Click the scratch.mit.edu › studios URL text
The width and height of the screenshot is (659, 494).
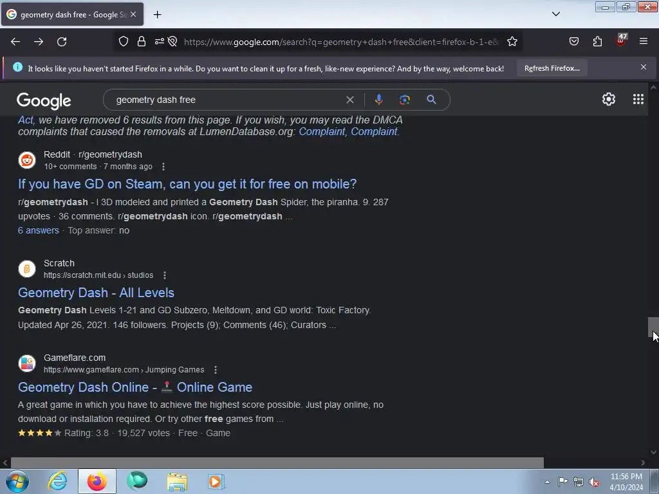[x=98, y=275]
